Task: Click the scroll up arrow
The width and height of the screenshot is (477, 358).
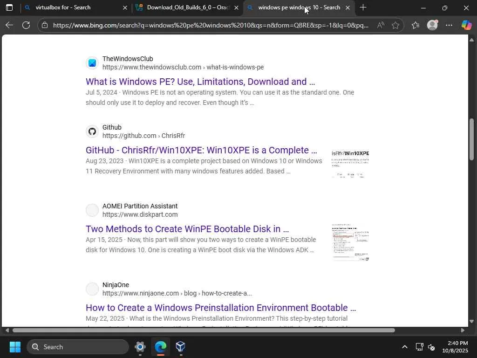Action: coord(471,40)
